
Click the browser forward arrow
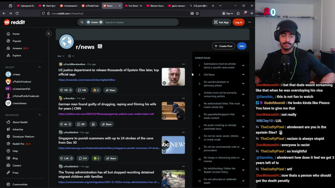tap(10, 13)
